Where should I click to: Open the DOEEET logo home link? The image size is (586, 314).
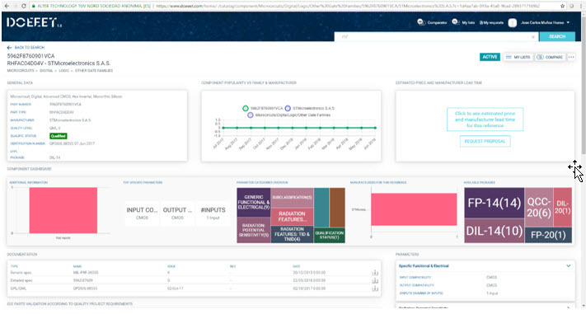click(34, 22)
